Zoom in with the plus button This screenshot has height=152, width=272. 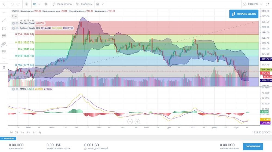138,122
